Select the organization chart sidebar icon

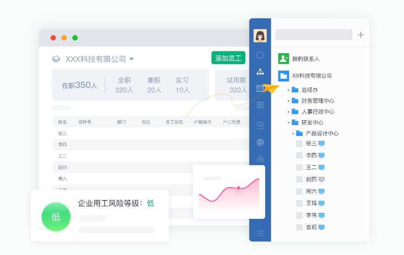260,72
